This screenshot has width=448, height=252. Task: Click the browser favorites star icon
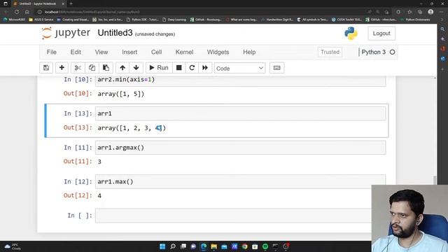[409, 12]
